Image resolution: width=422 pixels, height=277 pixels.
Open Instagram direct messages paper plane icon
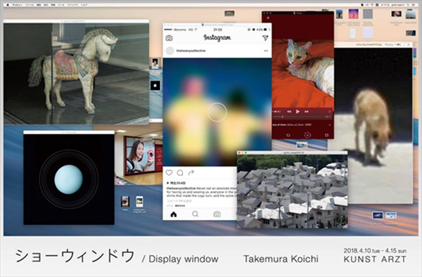click(x=265, y=38)
